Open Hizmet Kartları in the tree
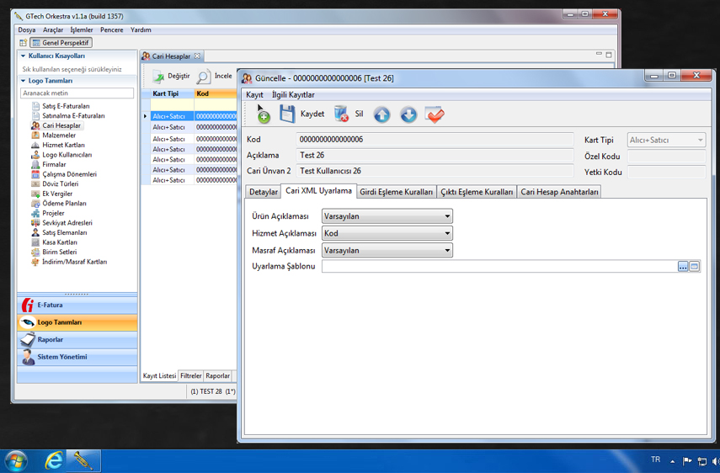The width and height of the screenshot is (720, 473). [x=63, y=145]
